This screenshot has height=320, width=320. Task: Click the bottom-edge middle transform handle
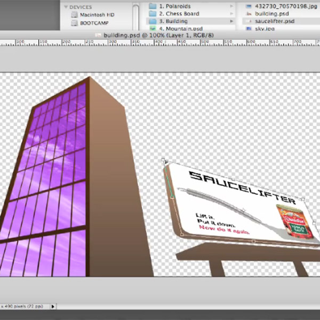(254, 241)
